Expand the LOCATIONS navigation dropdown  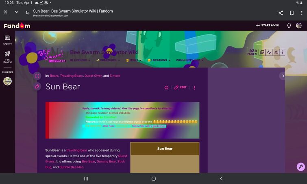click(159, 60)
